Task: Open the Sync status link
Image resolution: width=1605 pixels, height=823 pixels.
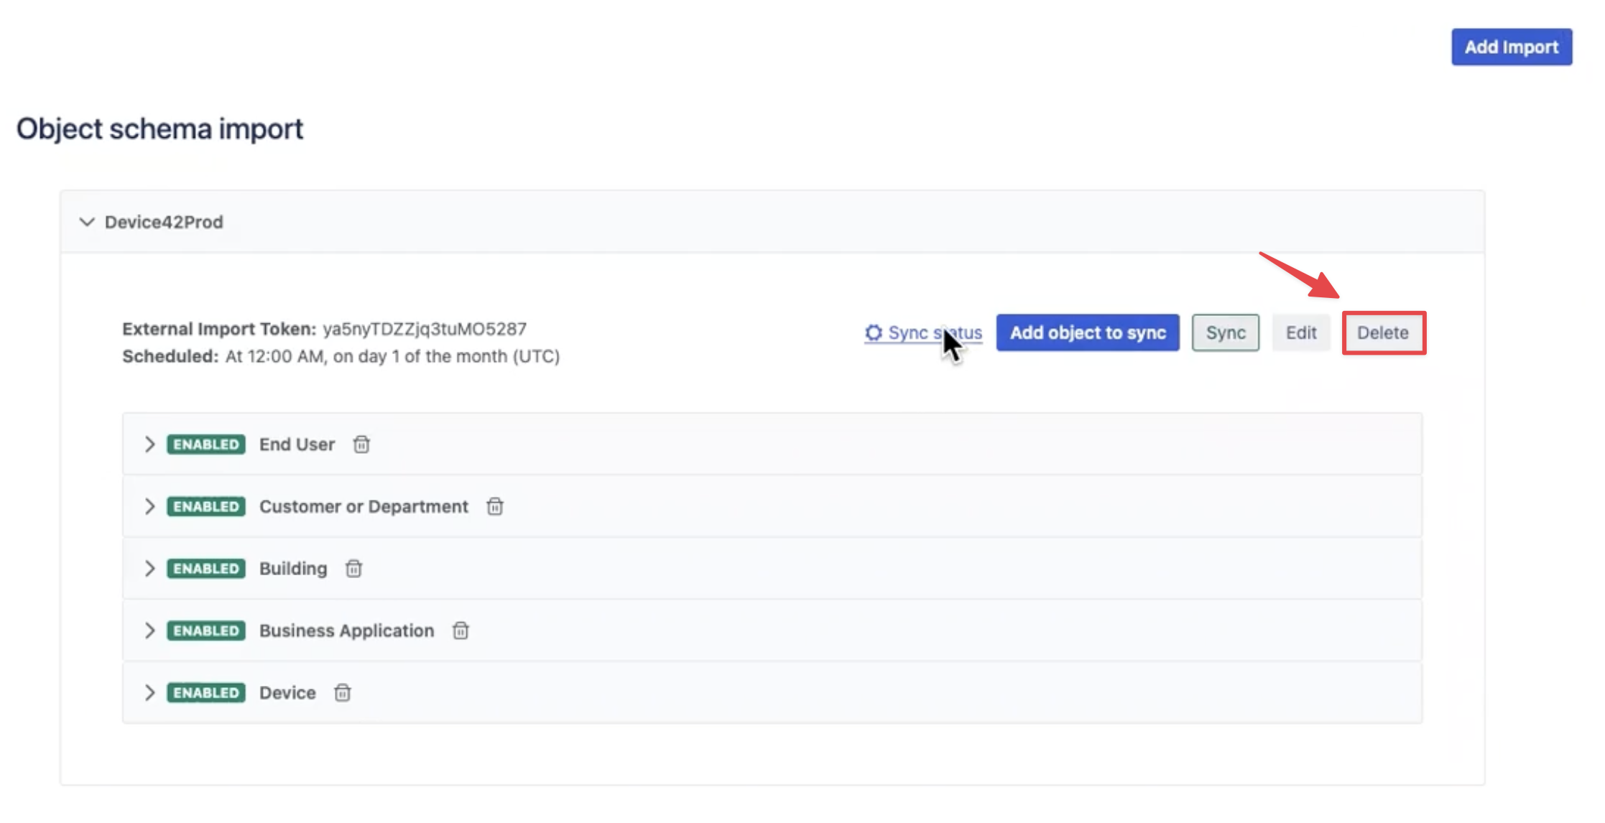Action: [x=934, y=333]
